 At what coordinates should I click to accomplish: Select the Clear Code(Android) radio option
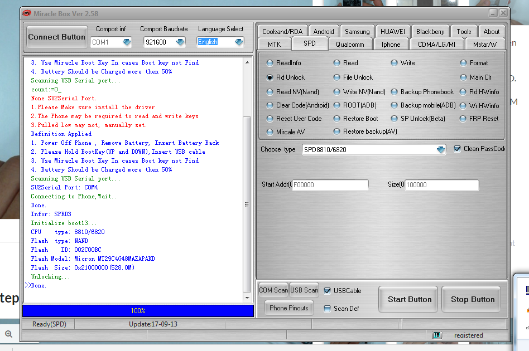[x=297, y=105]
